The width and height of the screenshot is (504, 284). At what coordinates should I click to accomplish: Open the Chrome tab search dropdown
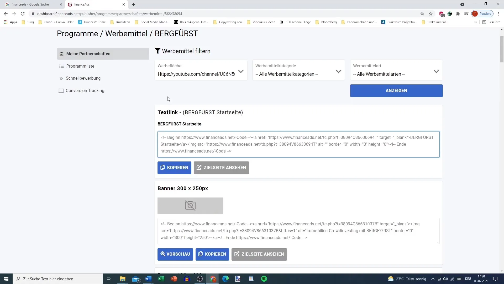pos(462,4)
